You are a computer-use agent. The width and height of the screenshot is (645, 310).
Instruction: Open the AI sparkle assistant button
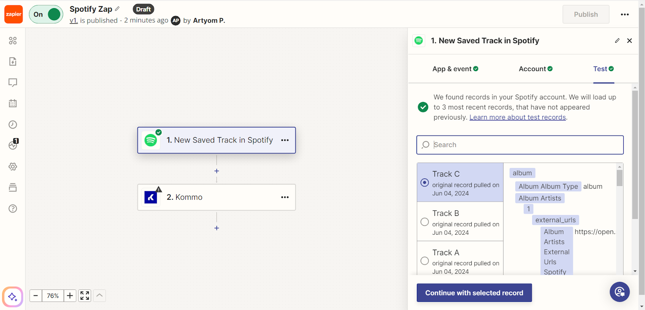click(x=12, y=297)
